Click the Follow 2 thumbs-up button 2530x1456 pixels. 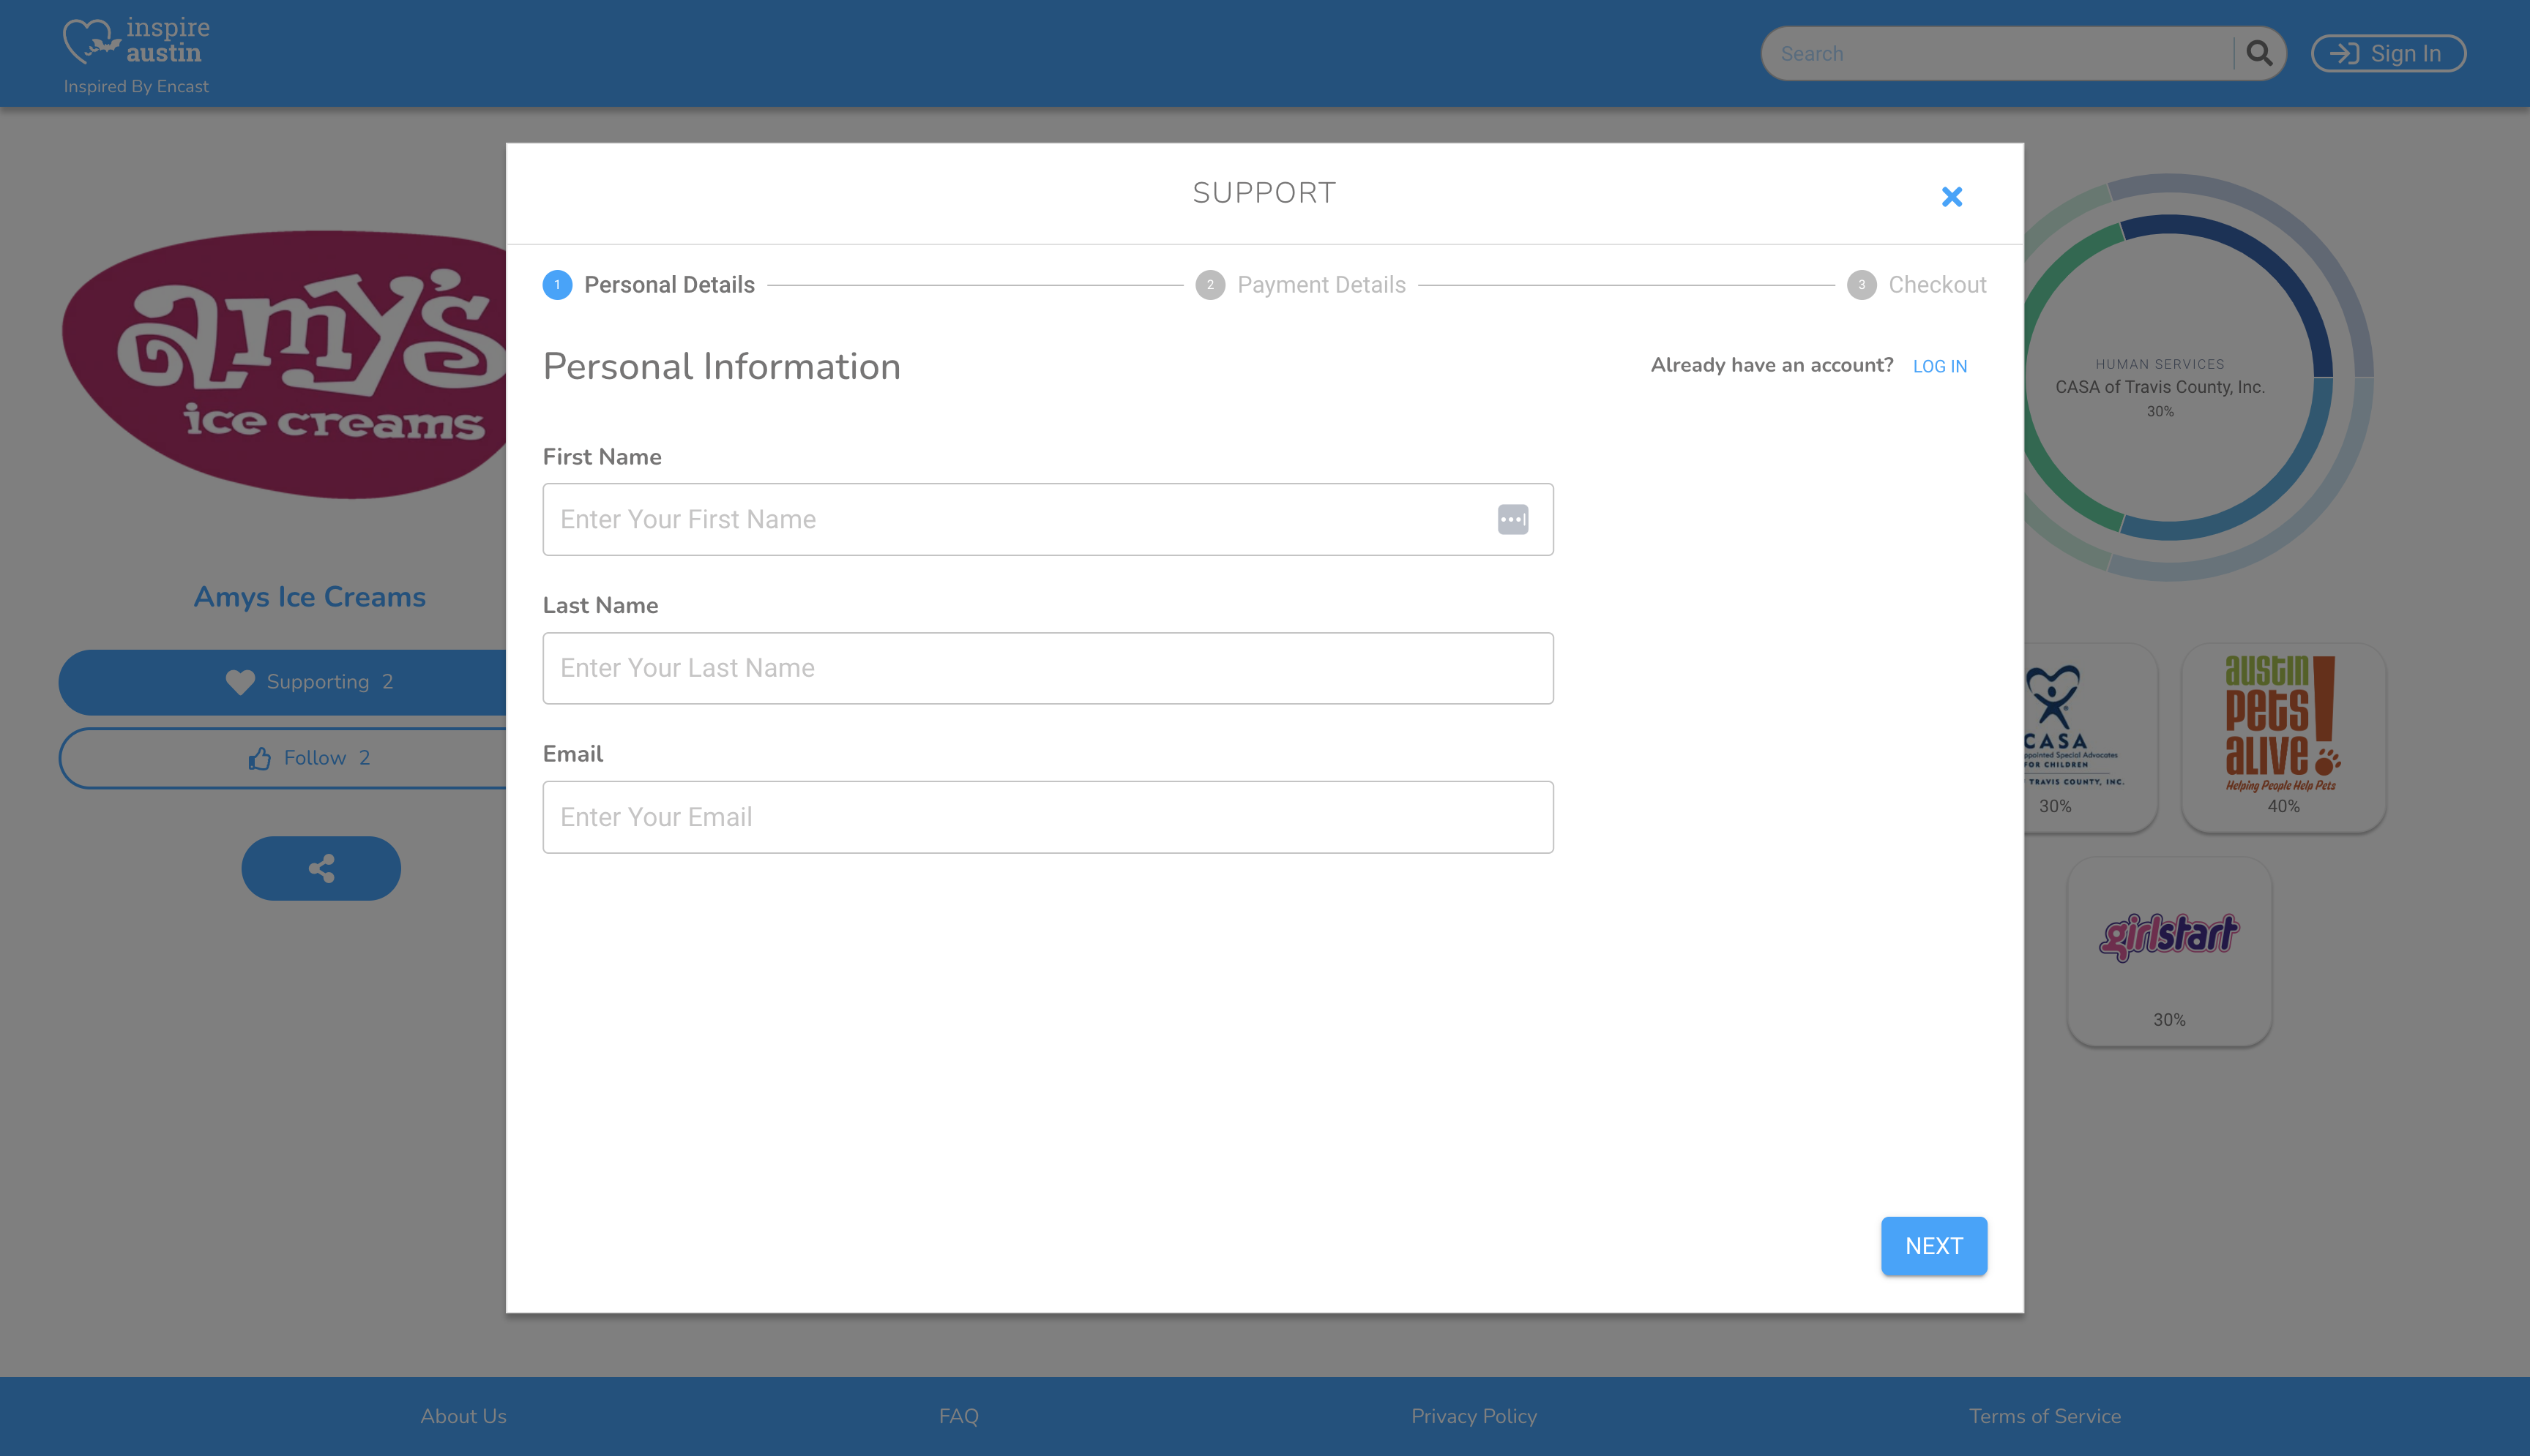click(283, 758)
